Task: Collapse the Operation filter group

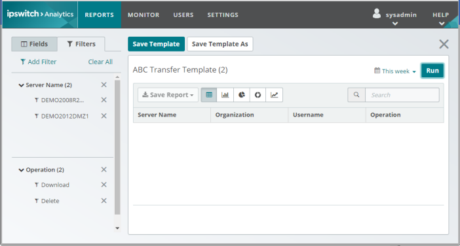Action: click(21, 170)
